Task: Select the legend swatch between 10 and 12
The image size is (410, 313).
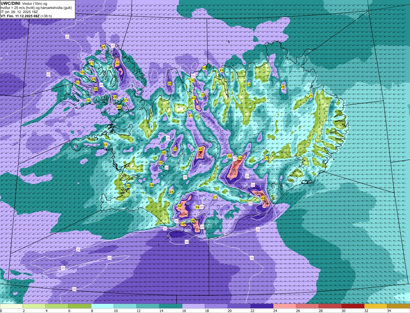Action: (125, 306)
